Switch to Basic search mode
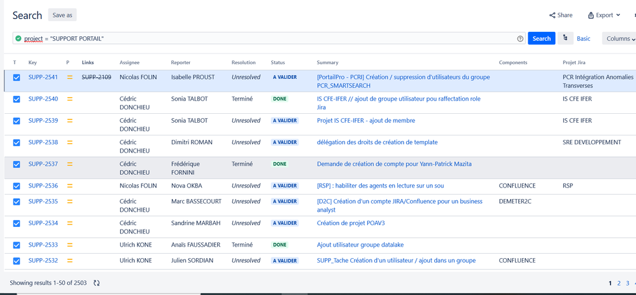 [584, 39]
